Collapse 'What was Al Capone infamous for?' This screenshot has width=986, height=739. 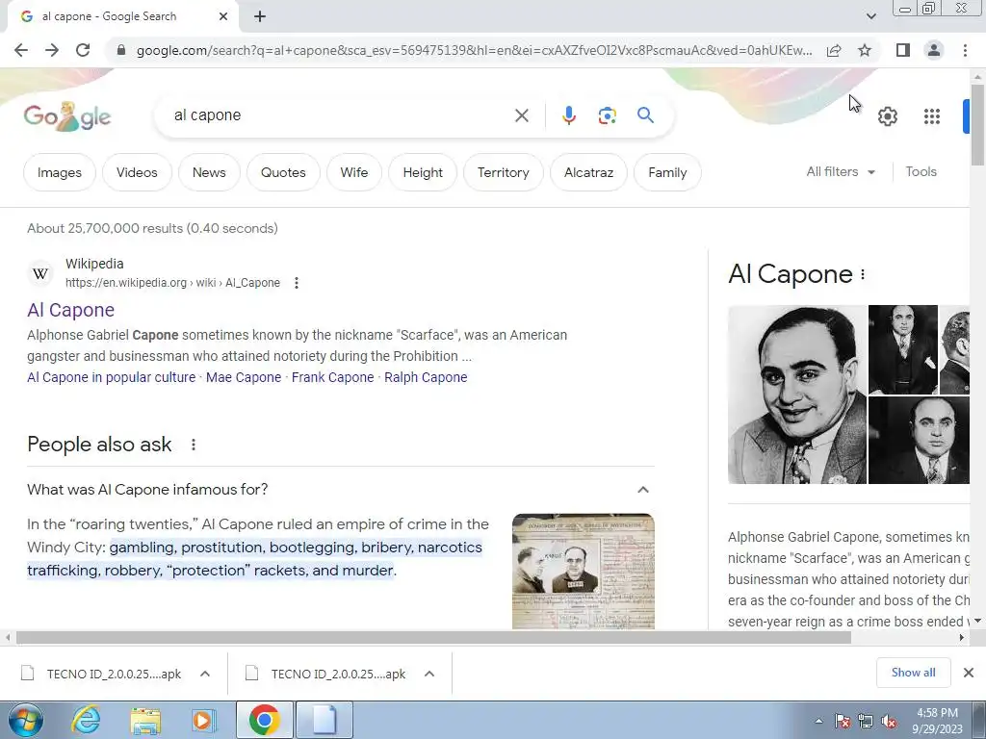pyautogui.click(x=642, y=490)
